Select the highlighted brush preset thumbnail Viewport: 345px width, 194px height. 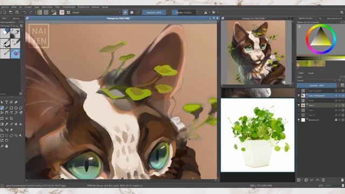pyautogui.click(x=15, y=53)
